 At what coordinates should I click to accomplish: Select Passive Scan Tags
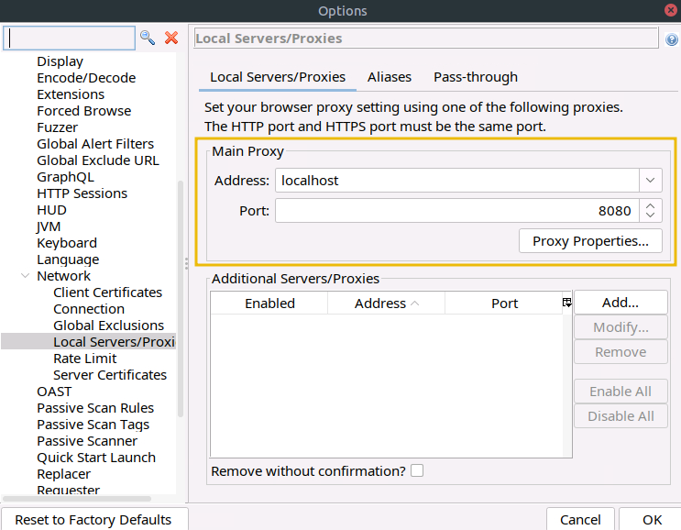click(x=93, y=425)
